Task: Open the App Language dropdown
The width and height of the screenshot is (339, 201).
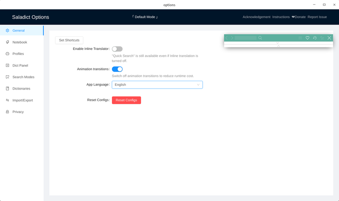Action: tap(157, 85)
